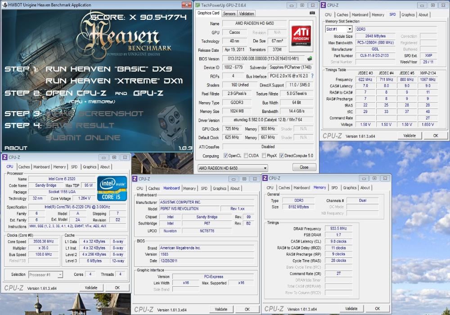The image size is (450, 315).
Task: Click Run Heaven "Xtreme" DX11 option
Action: (x=114, y=81)
